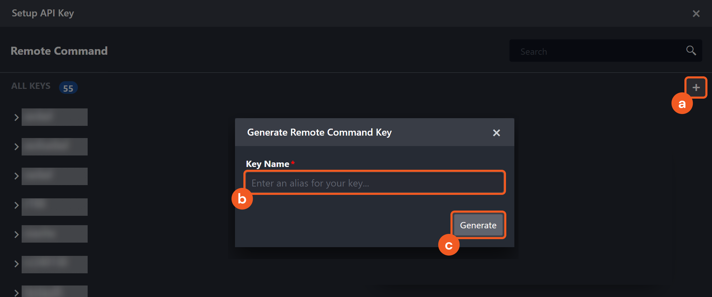The width and height of the screenshot is (712, 297).
Task: Select the ALL KEYS label
Action: 31,86
